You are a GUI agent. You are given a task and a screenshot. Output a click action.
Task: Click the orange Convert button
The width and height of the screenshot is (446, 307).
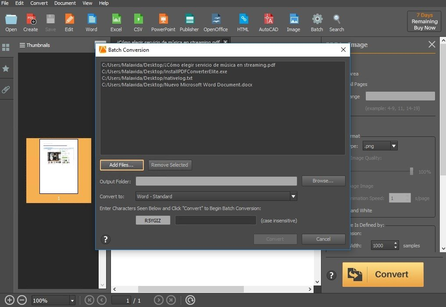(383, 274)
